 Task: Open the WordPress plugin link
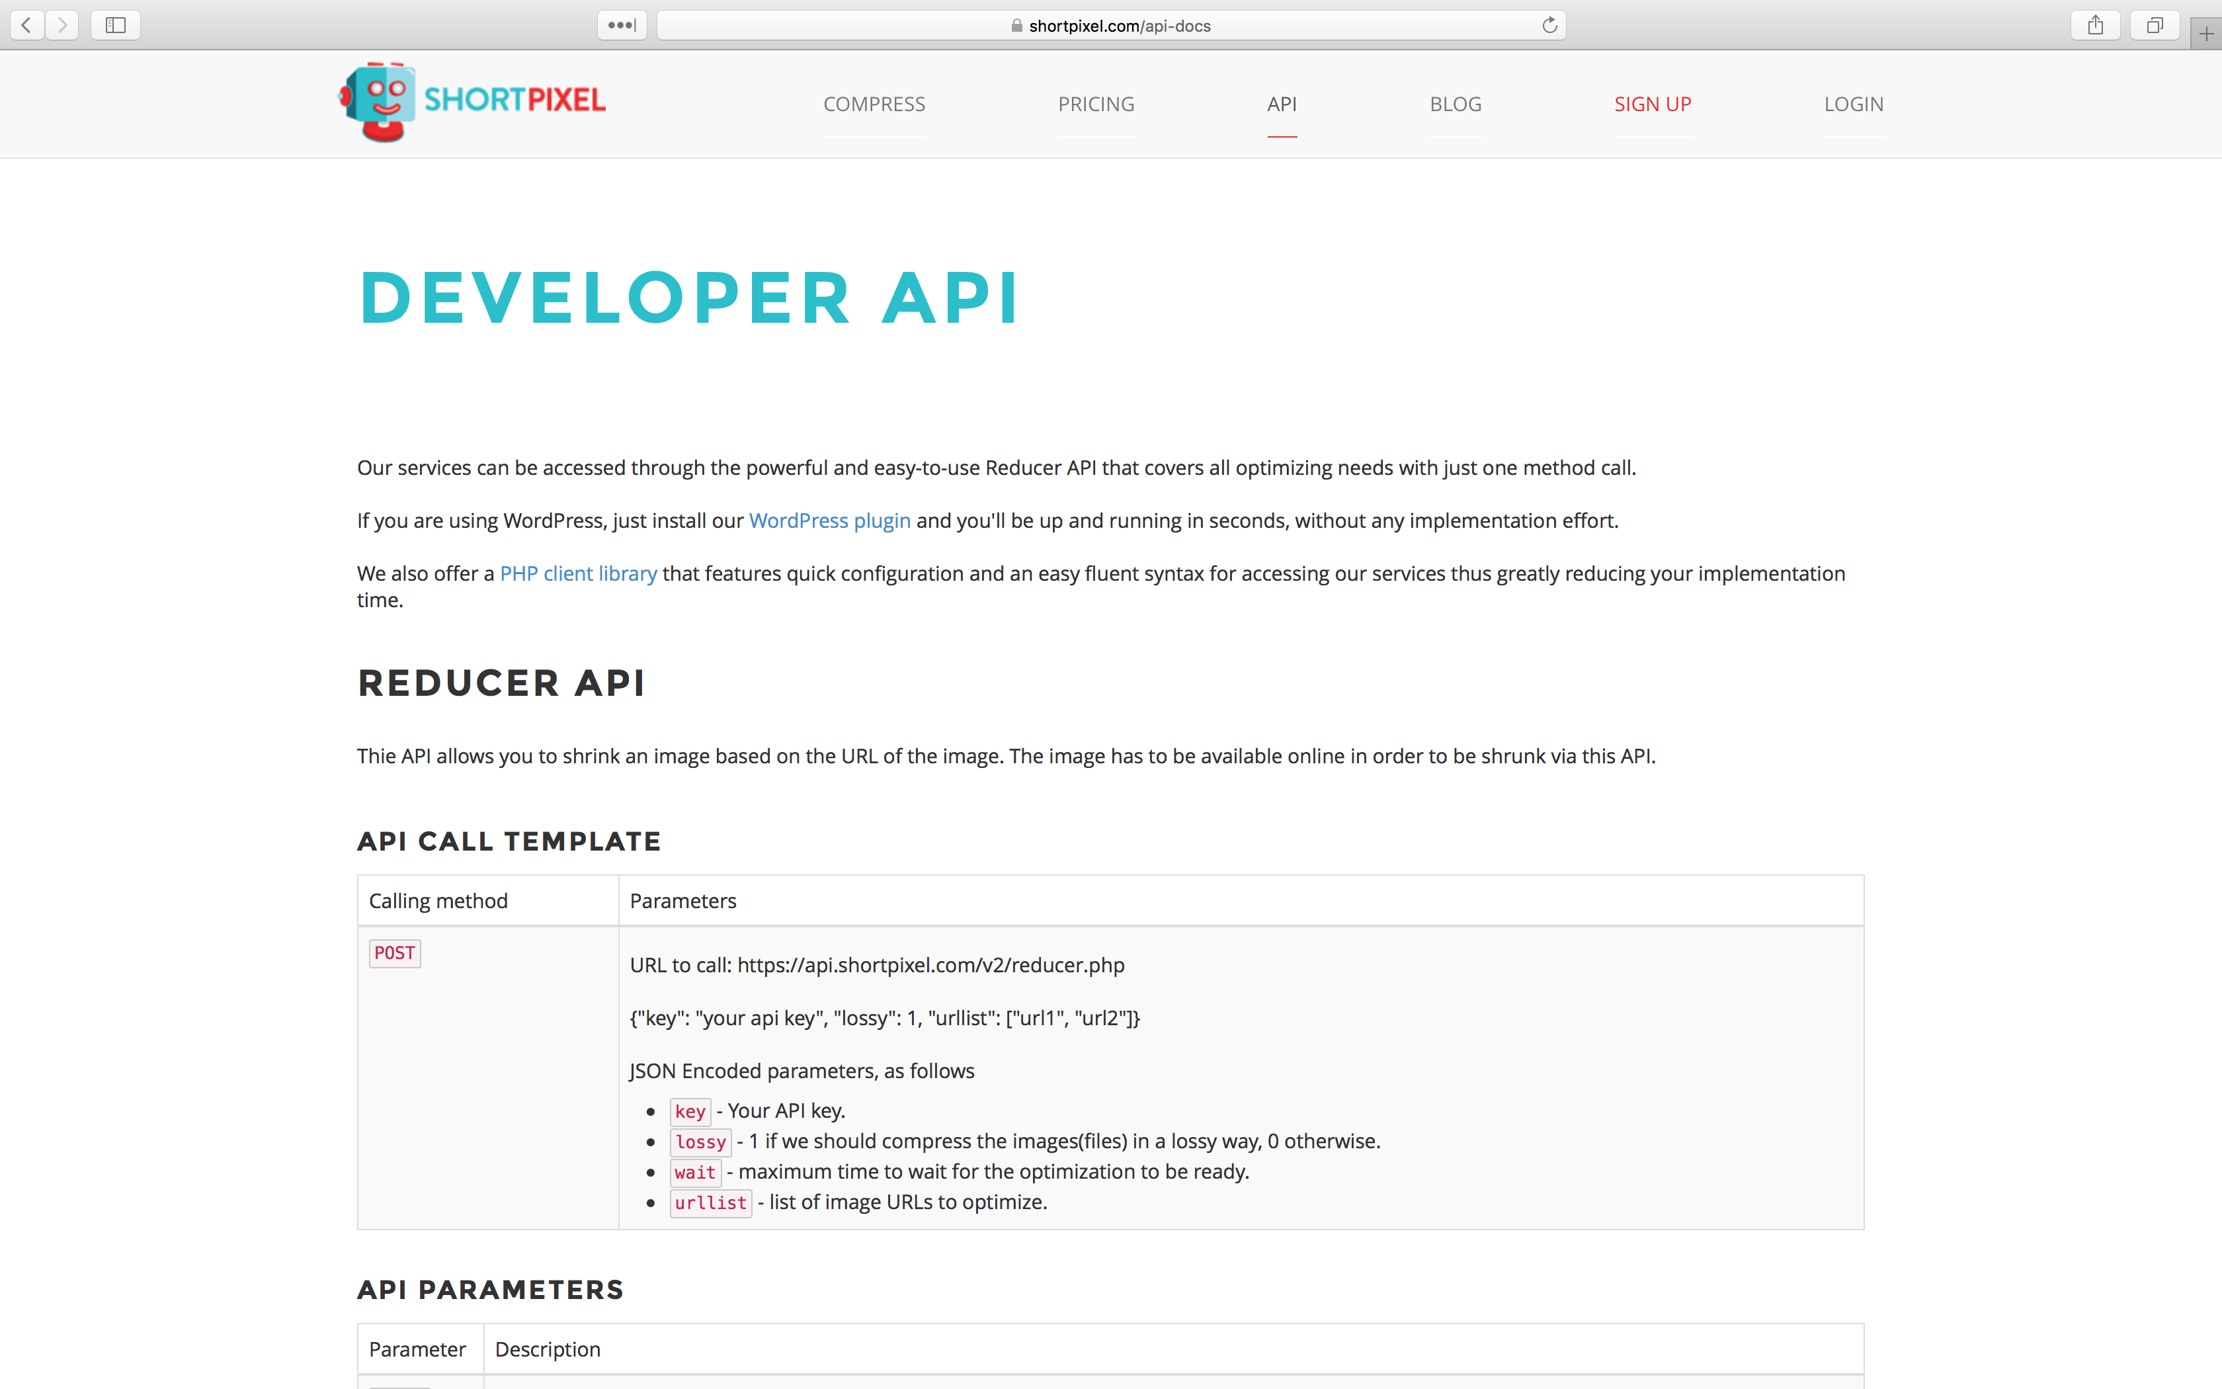pyautogui.click(x=829, y=521)
